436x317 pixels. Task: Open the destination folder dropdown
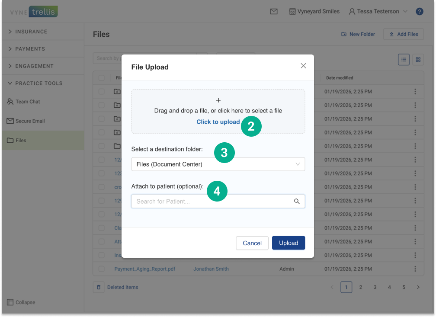[218, 164]
